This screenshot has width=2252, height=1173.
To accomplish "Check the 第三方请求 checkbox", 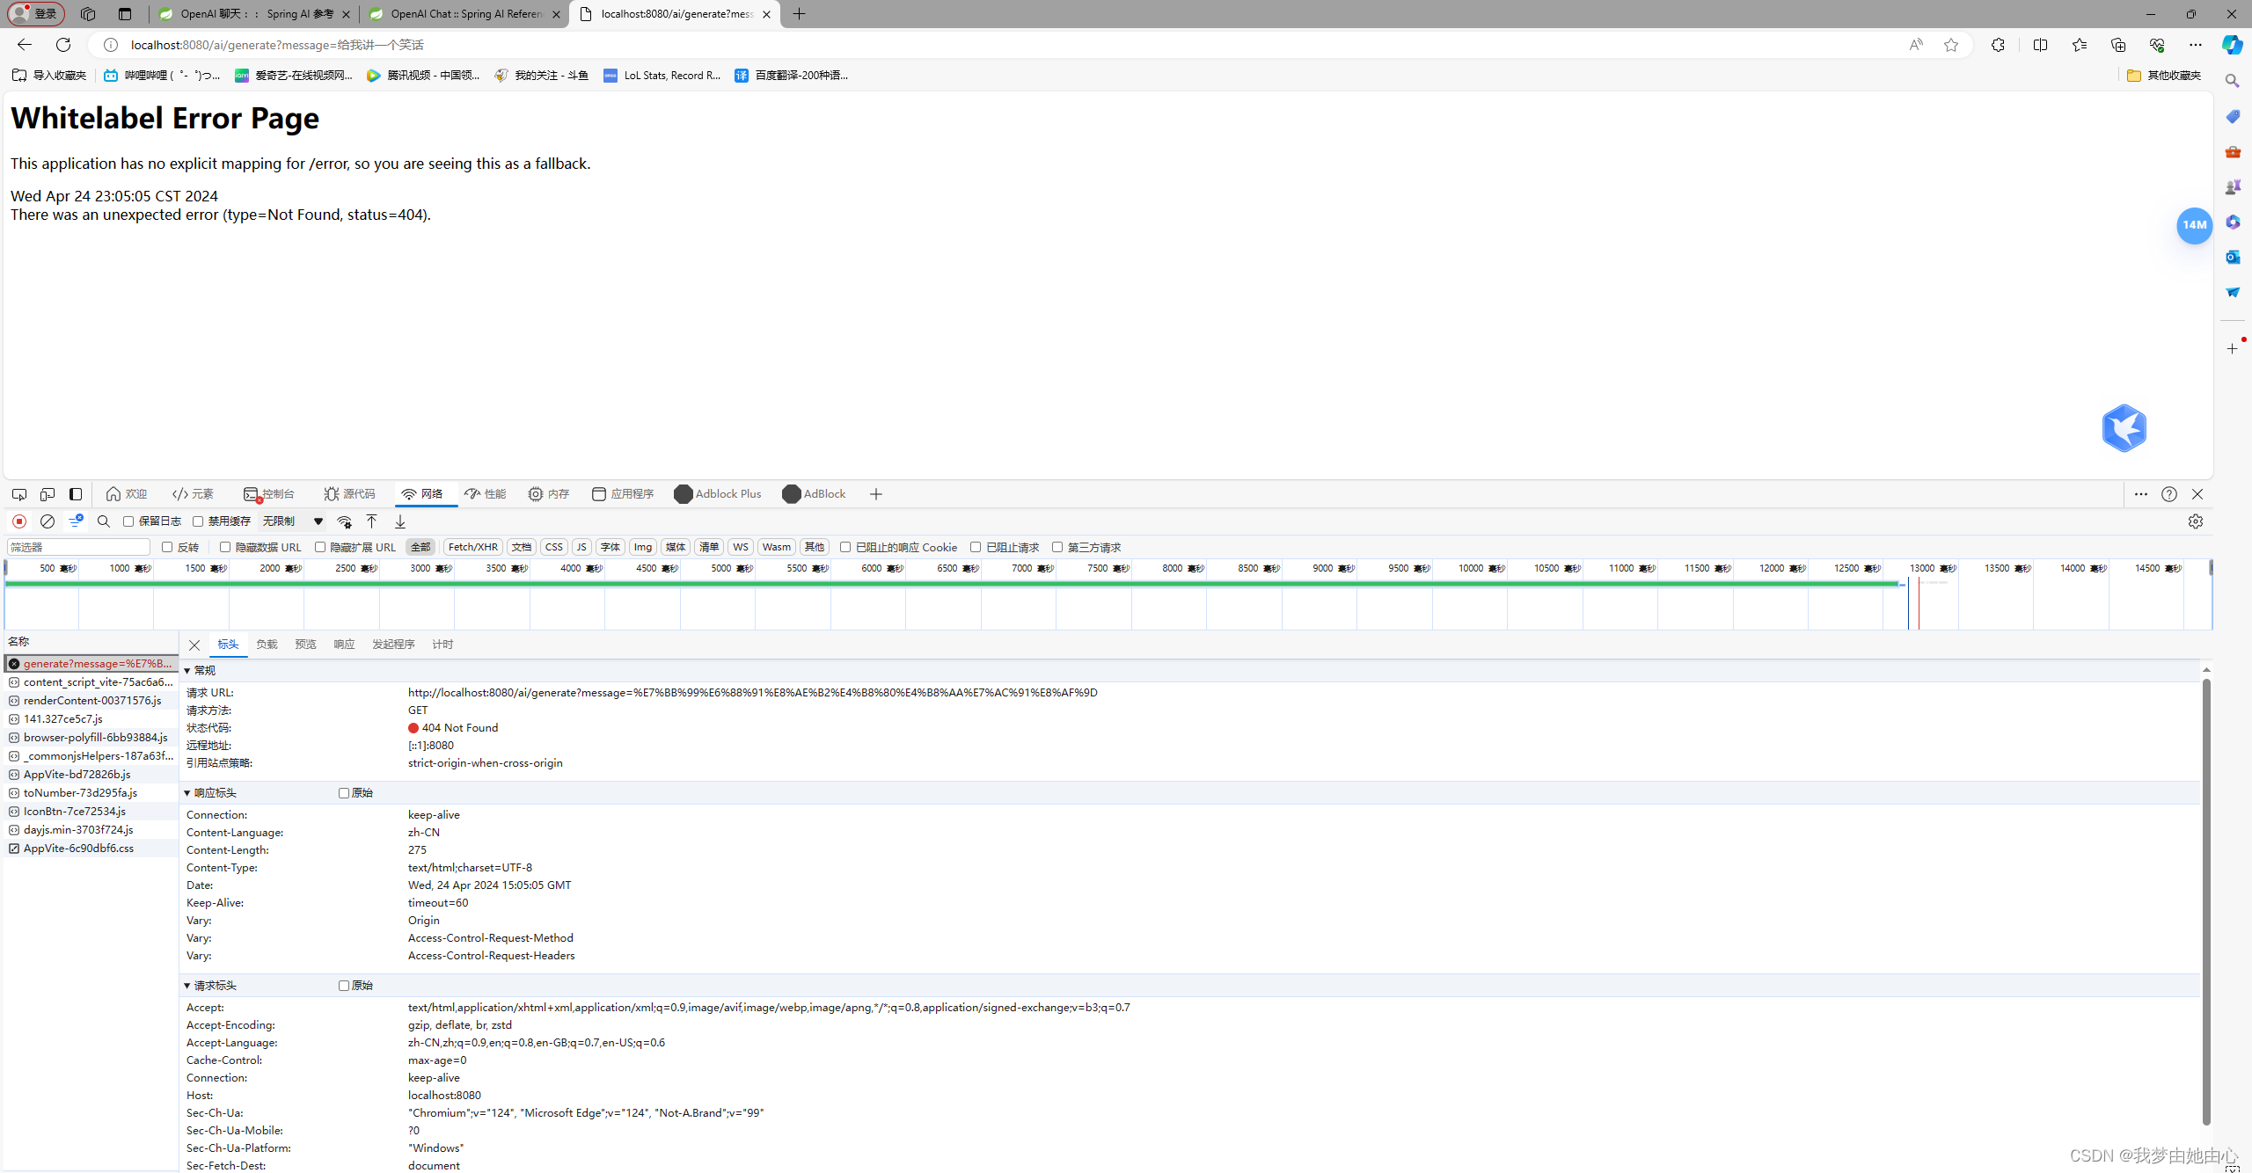I will [1057, 547].
